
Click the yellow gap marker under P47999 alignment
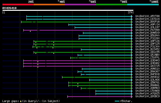(30, 31)
